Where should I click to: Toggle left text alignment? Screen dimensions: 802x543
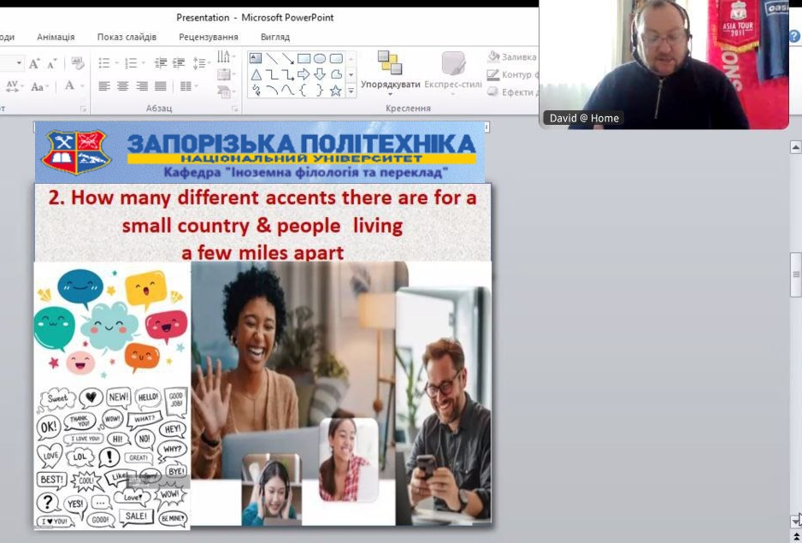click(104, 86)
